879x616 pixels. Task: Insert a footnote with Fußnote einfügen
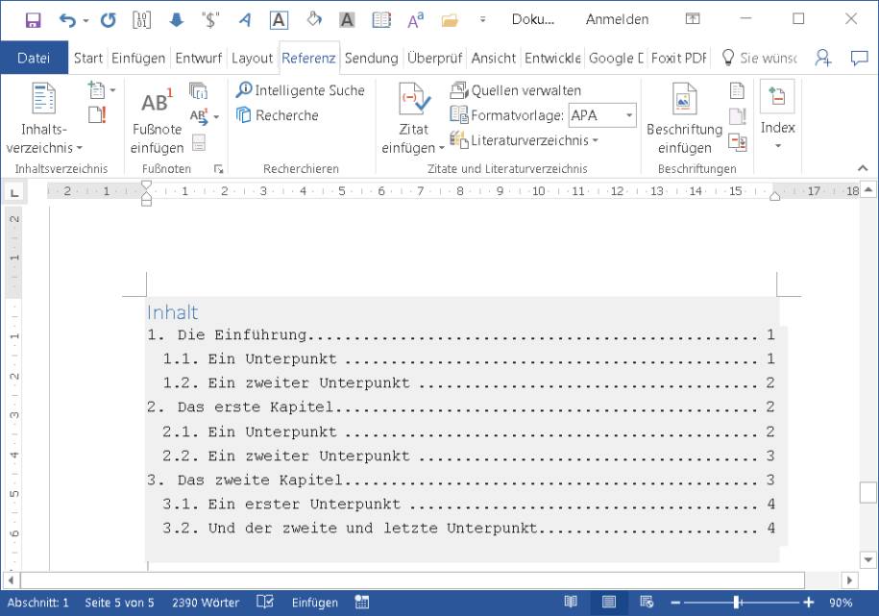pos(157,119)
